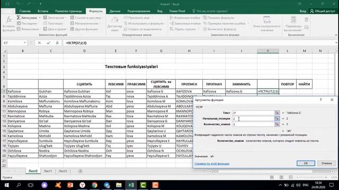This screenshot has width=339, height=190.
Task: Open Chrome from the taskbar
Action: (x=94, y=185)
